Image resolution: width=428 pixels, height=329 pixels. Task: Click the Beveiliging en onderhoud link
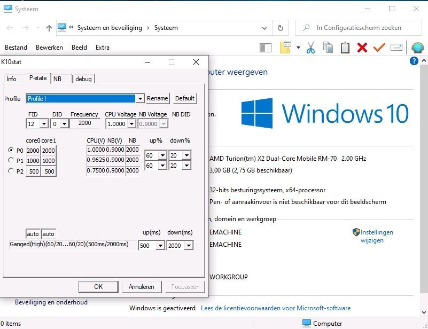(x=51, y=302)
